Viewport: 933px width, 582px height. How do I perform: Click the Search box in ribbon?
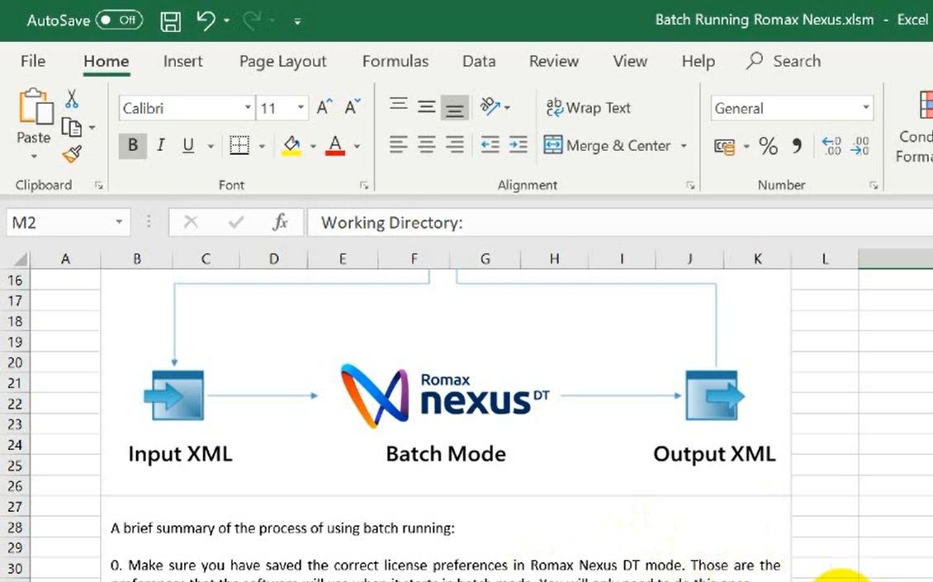784,60
